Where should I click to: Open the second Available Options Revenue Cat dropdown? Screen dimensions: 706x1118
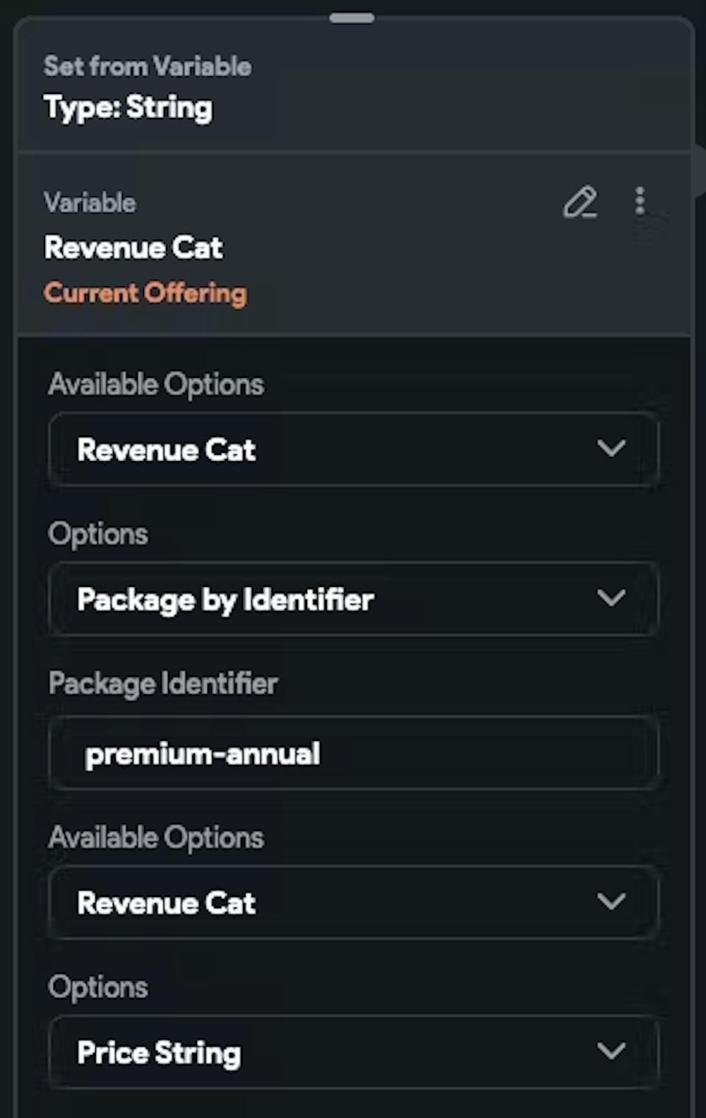[353, 902]
